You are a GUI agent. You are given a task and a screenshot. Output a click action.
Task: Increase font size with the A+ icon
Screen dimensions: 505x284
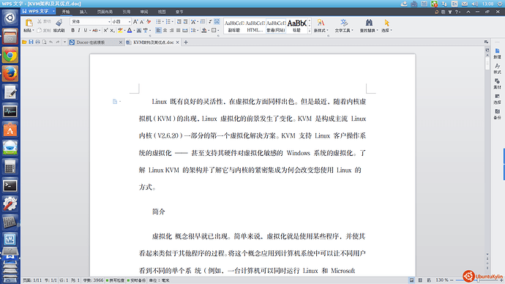[135, 21]
